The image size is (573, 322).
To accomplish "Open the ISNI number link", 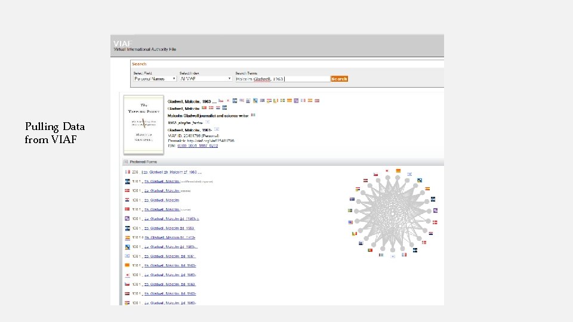I will click(198, 145).
